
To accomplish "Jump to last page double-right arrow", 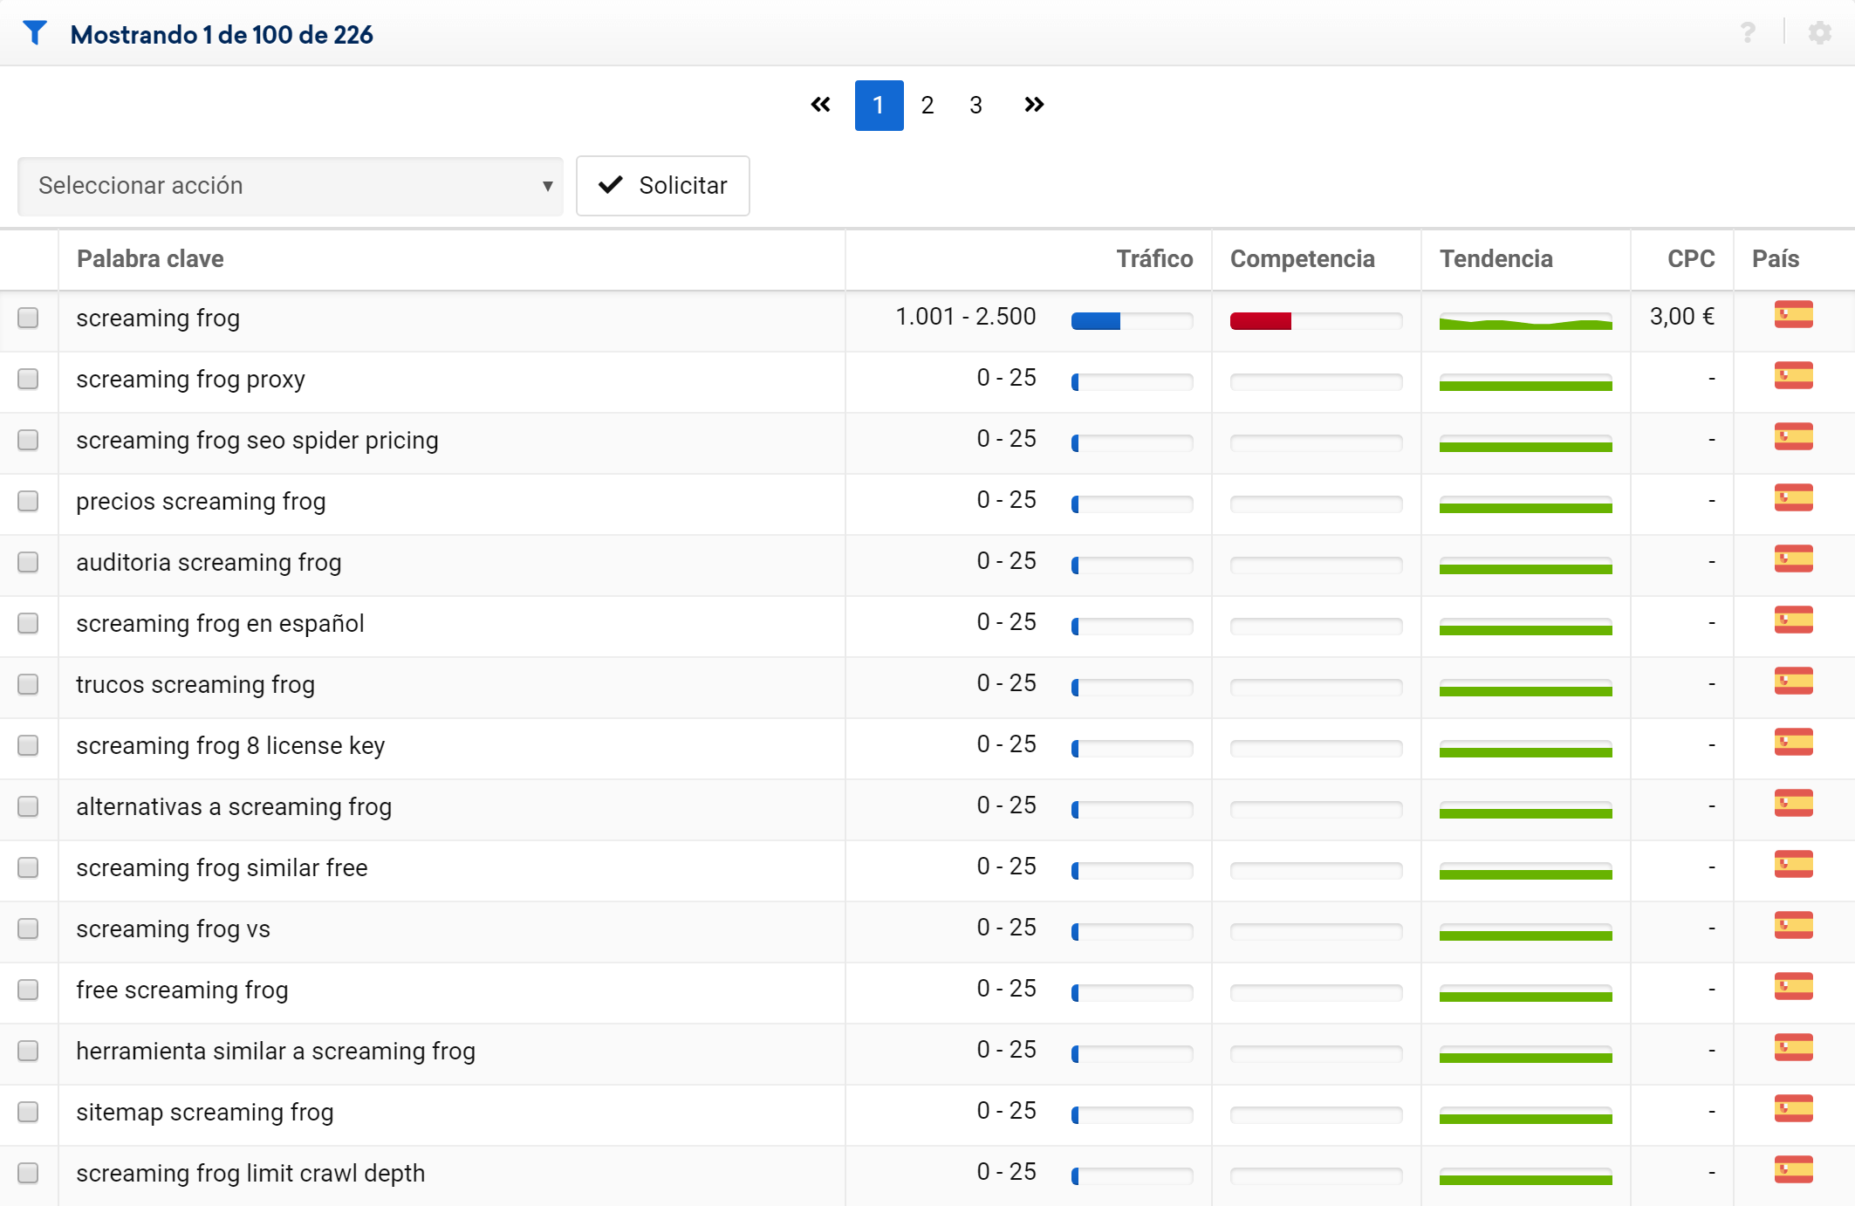I will [x=1034, y=105].
